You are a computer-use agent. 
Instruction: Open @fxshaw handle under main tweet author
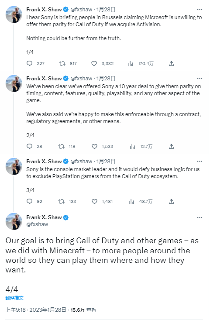[37, 224]
